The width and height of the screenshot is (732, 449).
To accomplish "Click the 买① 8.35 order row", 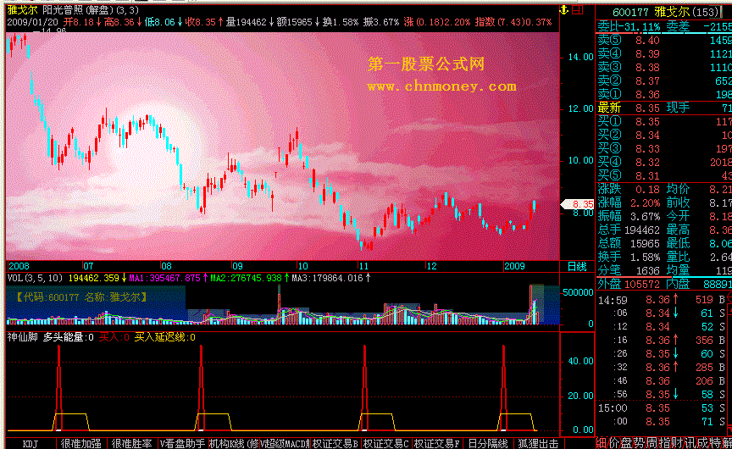I will pyautogui.click(x=664, y=122).
